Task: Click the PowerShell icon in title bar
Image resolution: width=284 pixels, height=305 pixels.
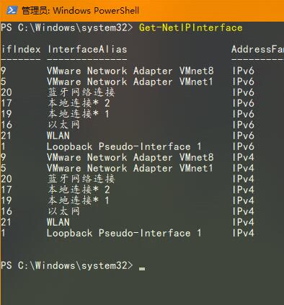Action: 12,10
